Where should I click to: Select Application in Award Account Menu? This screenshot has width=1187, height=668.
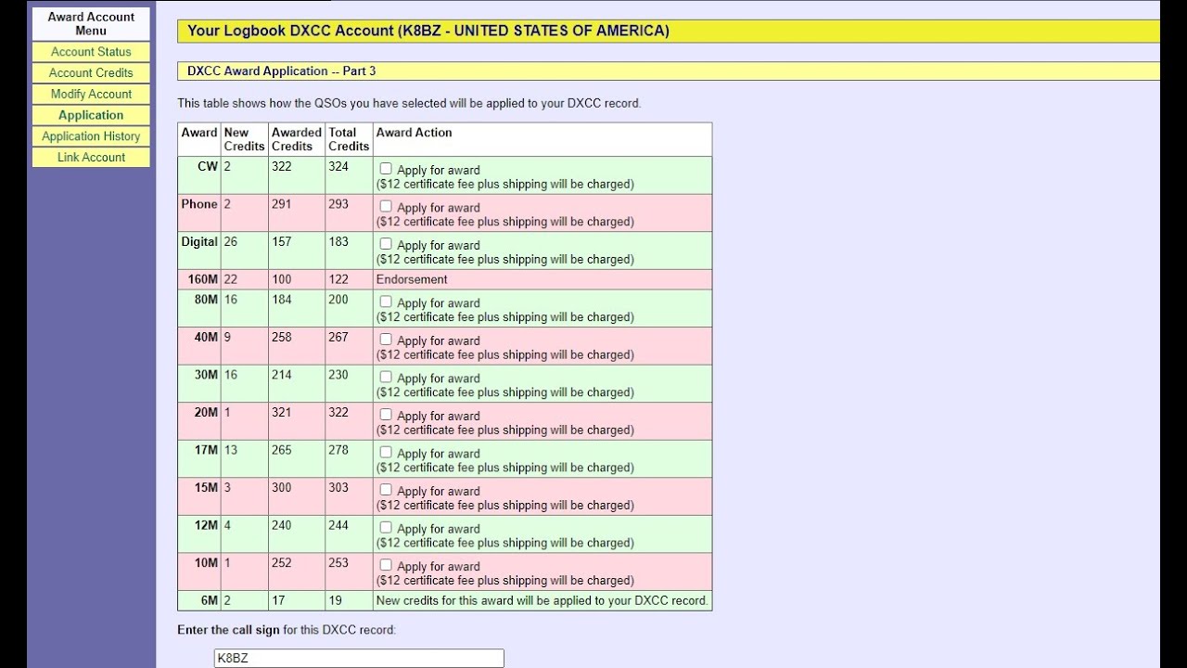(91, 115)
